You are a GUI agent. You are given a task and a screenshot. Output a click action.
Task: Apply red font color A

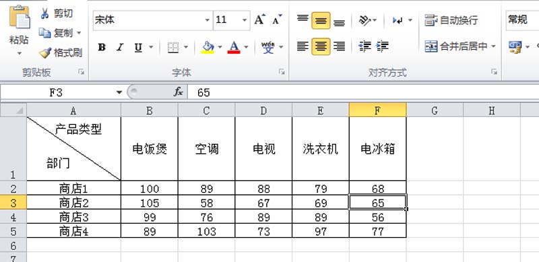pos(234,47)
